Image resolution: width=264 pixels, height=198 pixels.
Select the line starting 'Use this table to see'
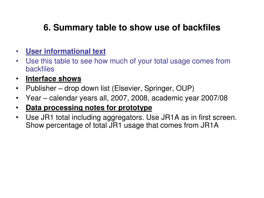tap(128, 61)
